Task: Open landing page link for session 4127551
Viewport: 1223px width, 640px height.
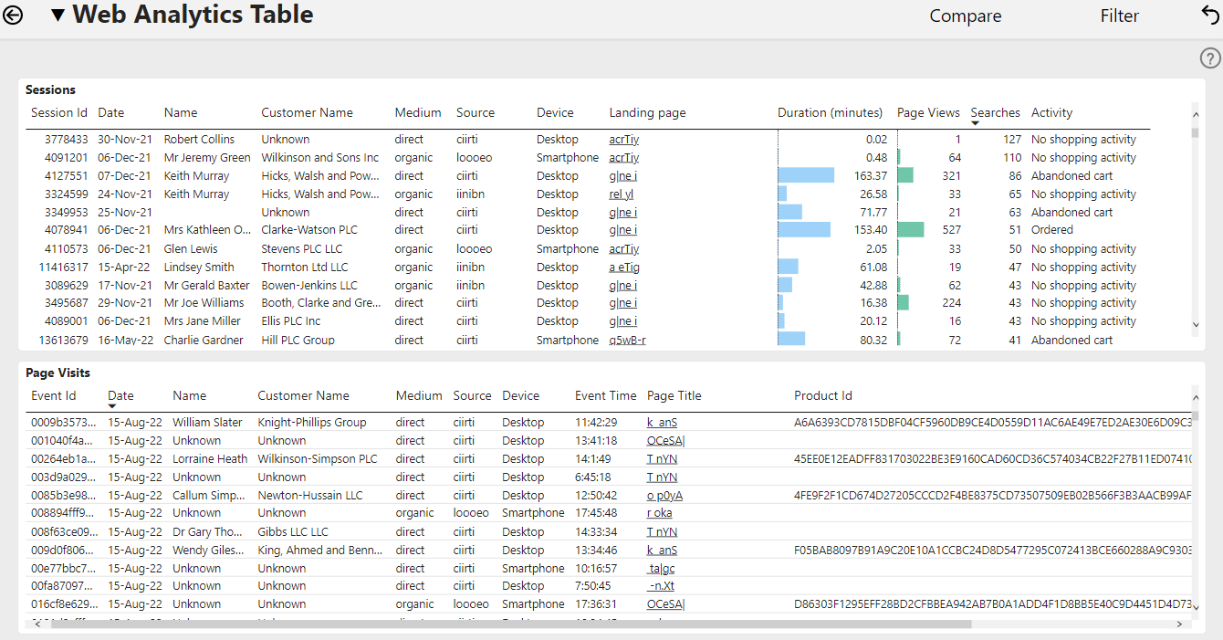Action: pyautogui.click(x=623, y=175)
